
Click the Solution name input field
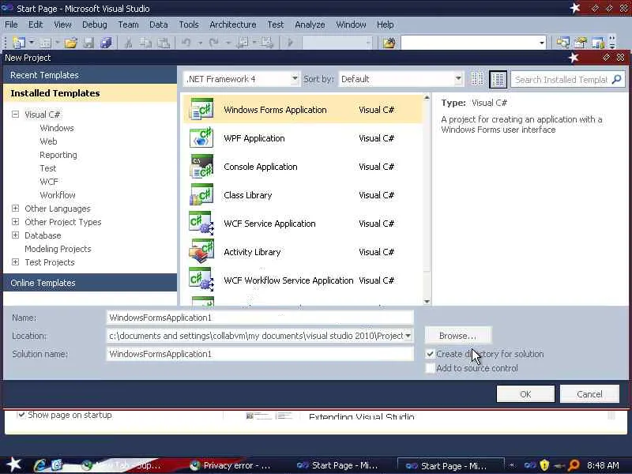pos(260,354)
